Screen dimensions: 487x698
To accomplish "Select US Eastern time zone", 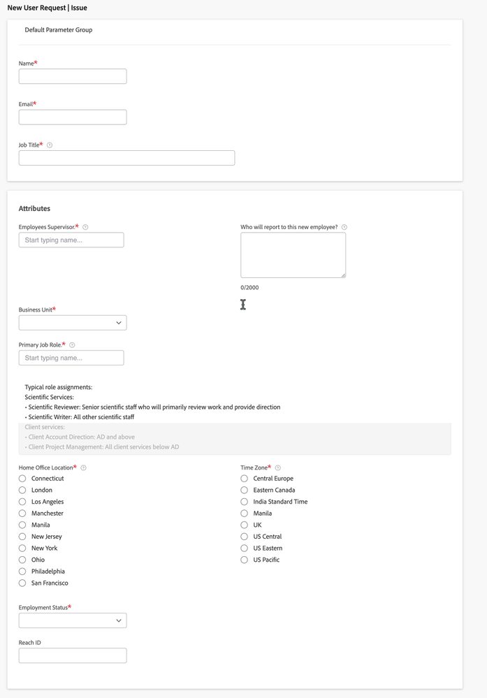I will coord(244,548).
